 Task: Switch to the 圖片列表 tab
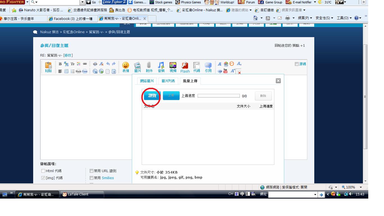(168, 81)
